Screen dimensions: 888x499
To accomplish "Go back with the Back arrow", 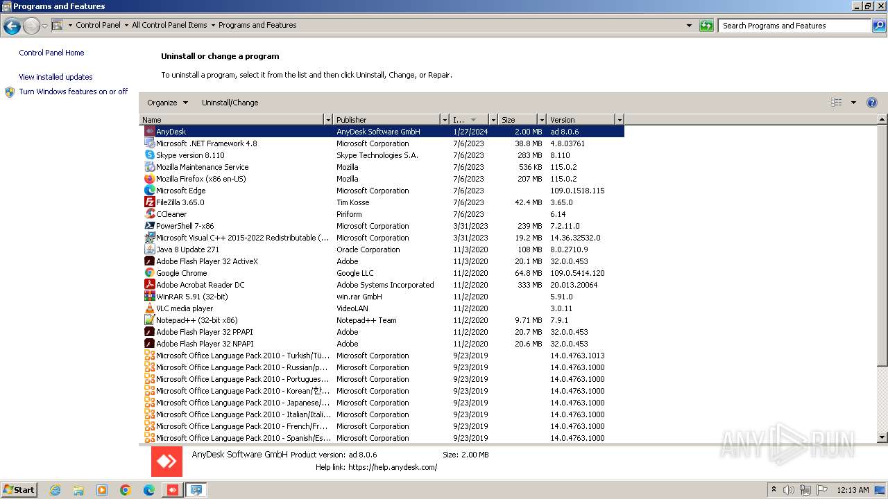I will pyautogui.click(x=12, y=26).
